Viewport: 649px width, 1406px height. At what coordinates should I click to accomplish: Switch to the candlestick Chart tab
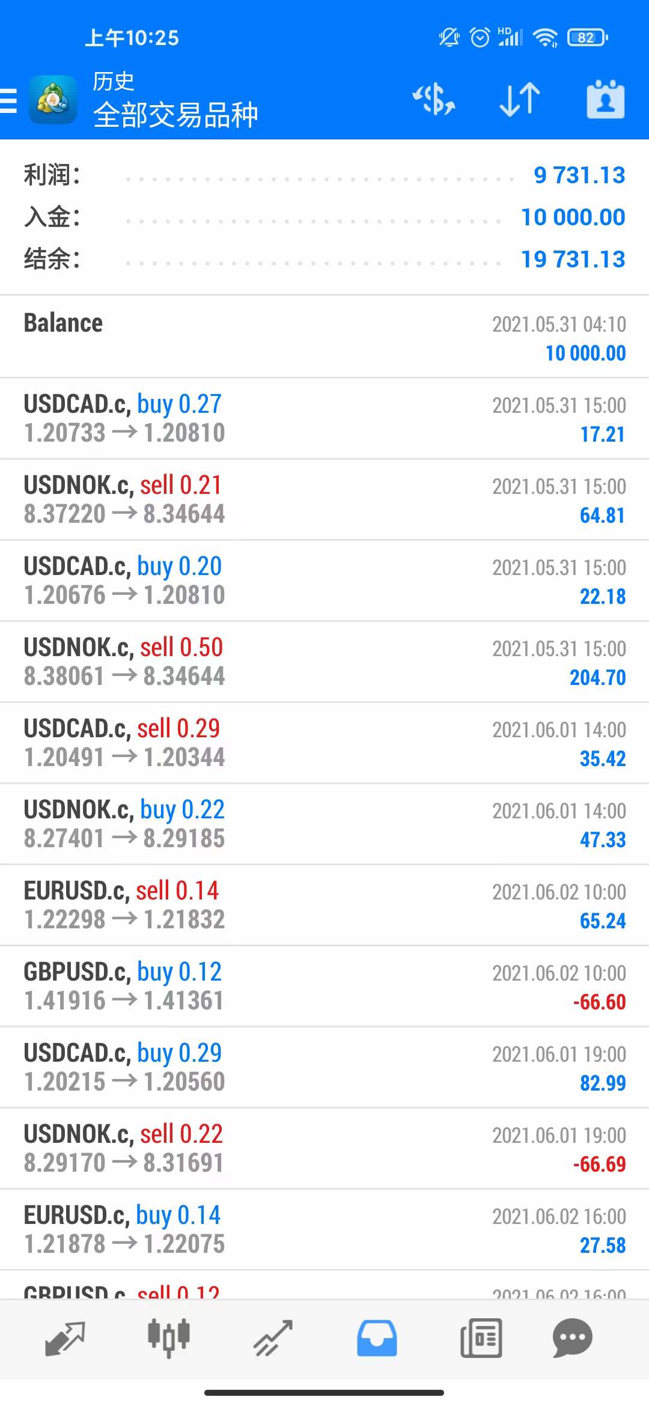click(169, 1339)
